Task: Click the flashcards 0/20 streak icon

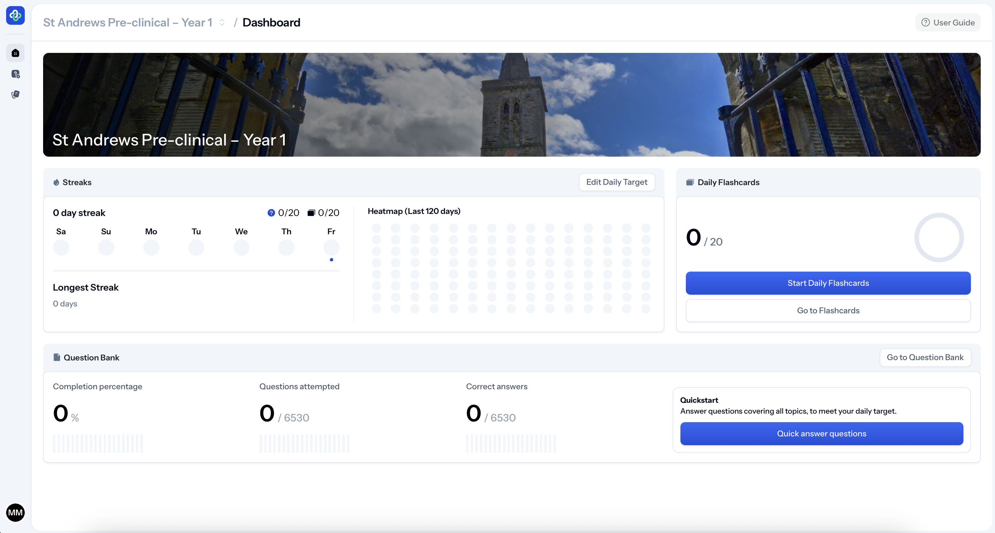Action: click(311, 213)
